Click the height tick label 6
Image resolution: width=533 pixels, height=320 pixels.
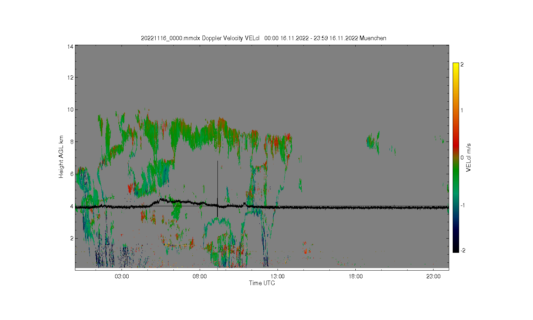(x=72, y=174)
